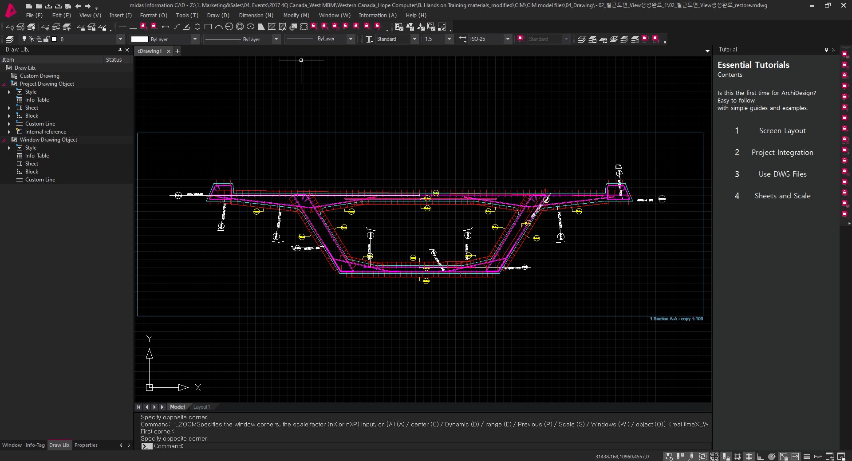Click the hatch tool icon
Viewport: 852px width, 461px height.
point(272,27)
